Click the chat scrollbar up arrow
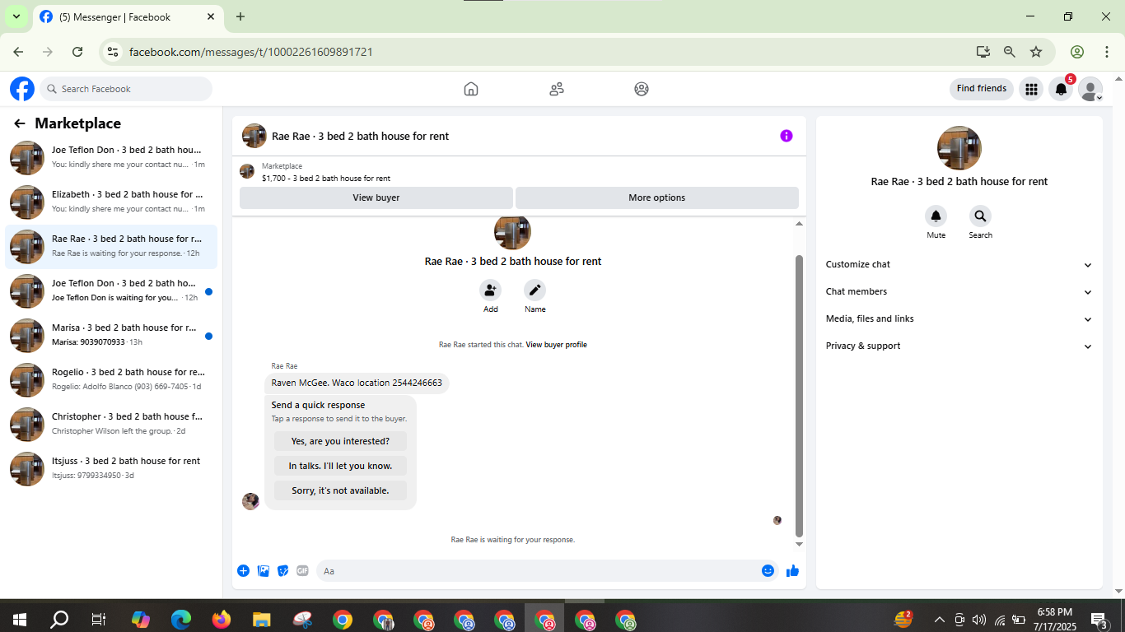Image resolution: width=1125 pixels, height=632 pixels. tap(799, 224)
